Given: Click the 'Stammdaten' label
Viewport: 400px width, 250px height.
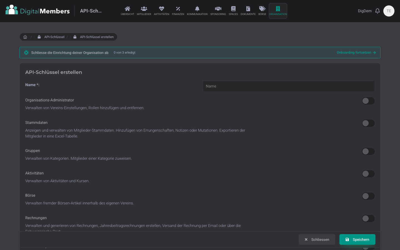Looking at the screenshot, I should [x=36, y=122].
